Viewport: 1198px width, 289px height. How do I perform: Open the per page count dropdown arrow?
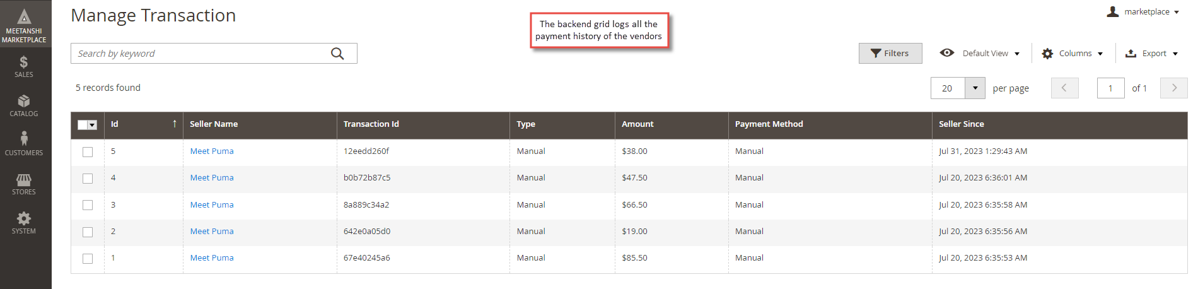point(975,88)
